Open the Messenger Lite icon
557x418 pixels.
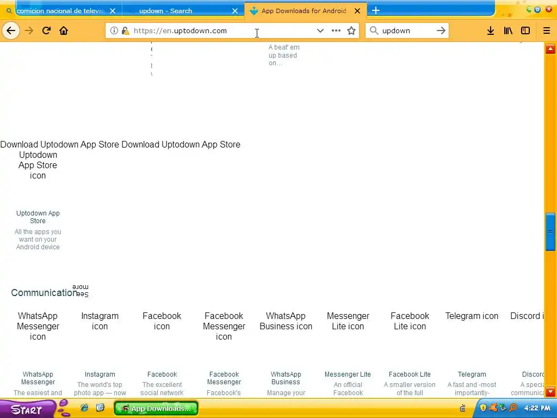click(348, 321)
